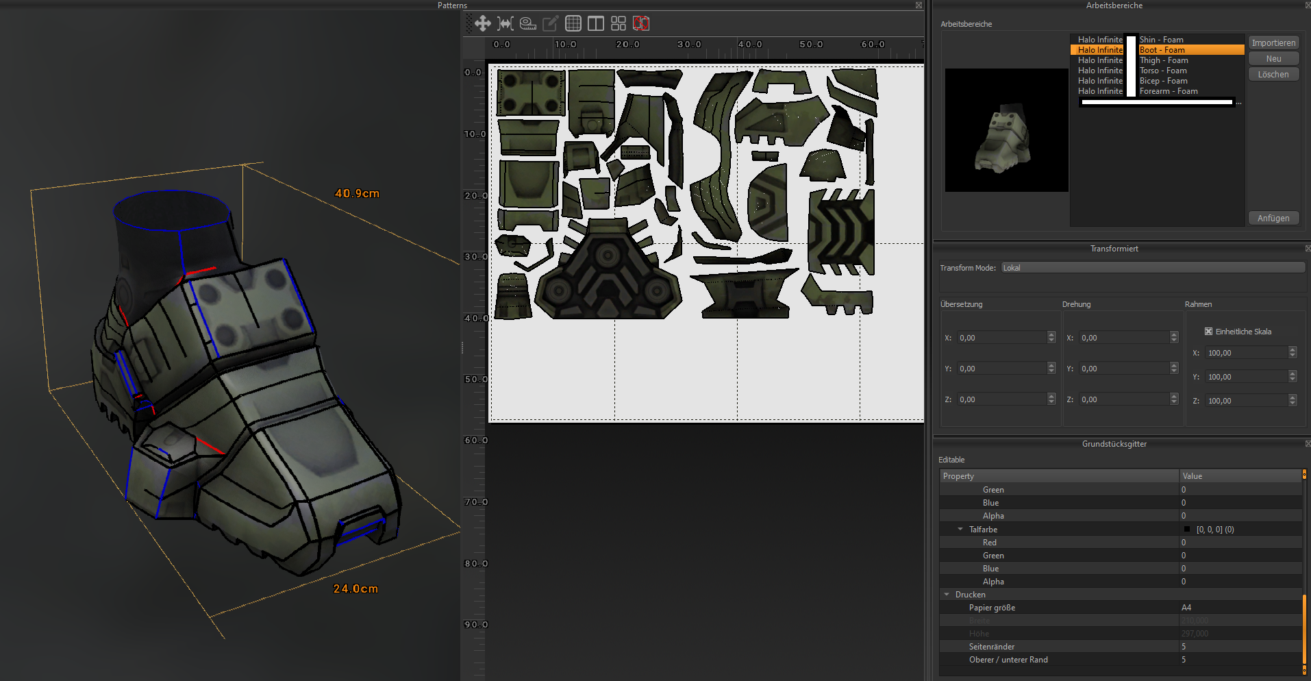Click the Übersetzung X spinner arrows
The image size is (1311, 681).
pyautogui.click(x=1051, y=338)
